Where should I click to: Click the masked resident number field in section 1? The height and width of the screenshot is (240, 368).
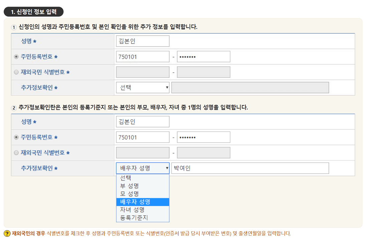(203, 56)
